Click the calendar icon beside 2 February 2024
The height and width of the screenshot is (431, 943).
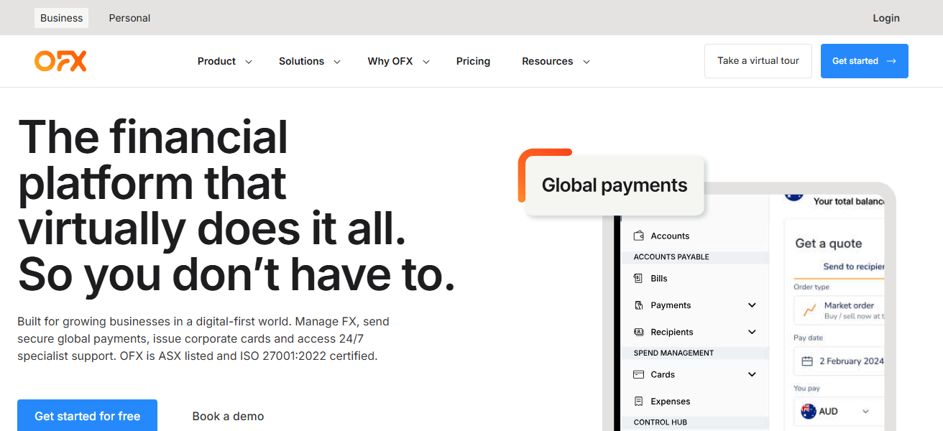(x=807, y=361)
